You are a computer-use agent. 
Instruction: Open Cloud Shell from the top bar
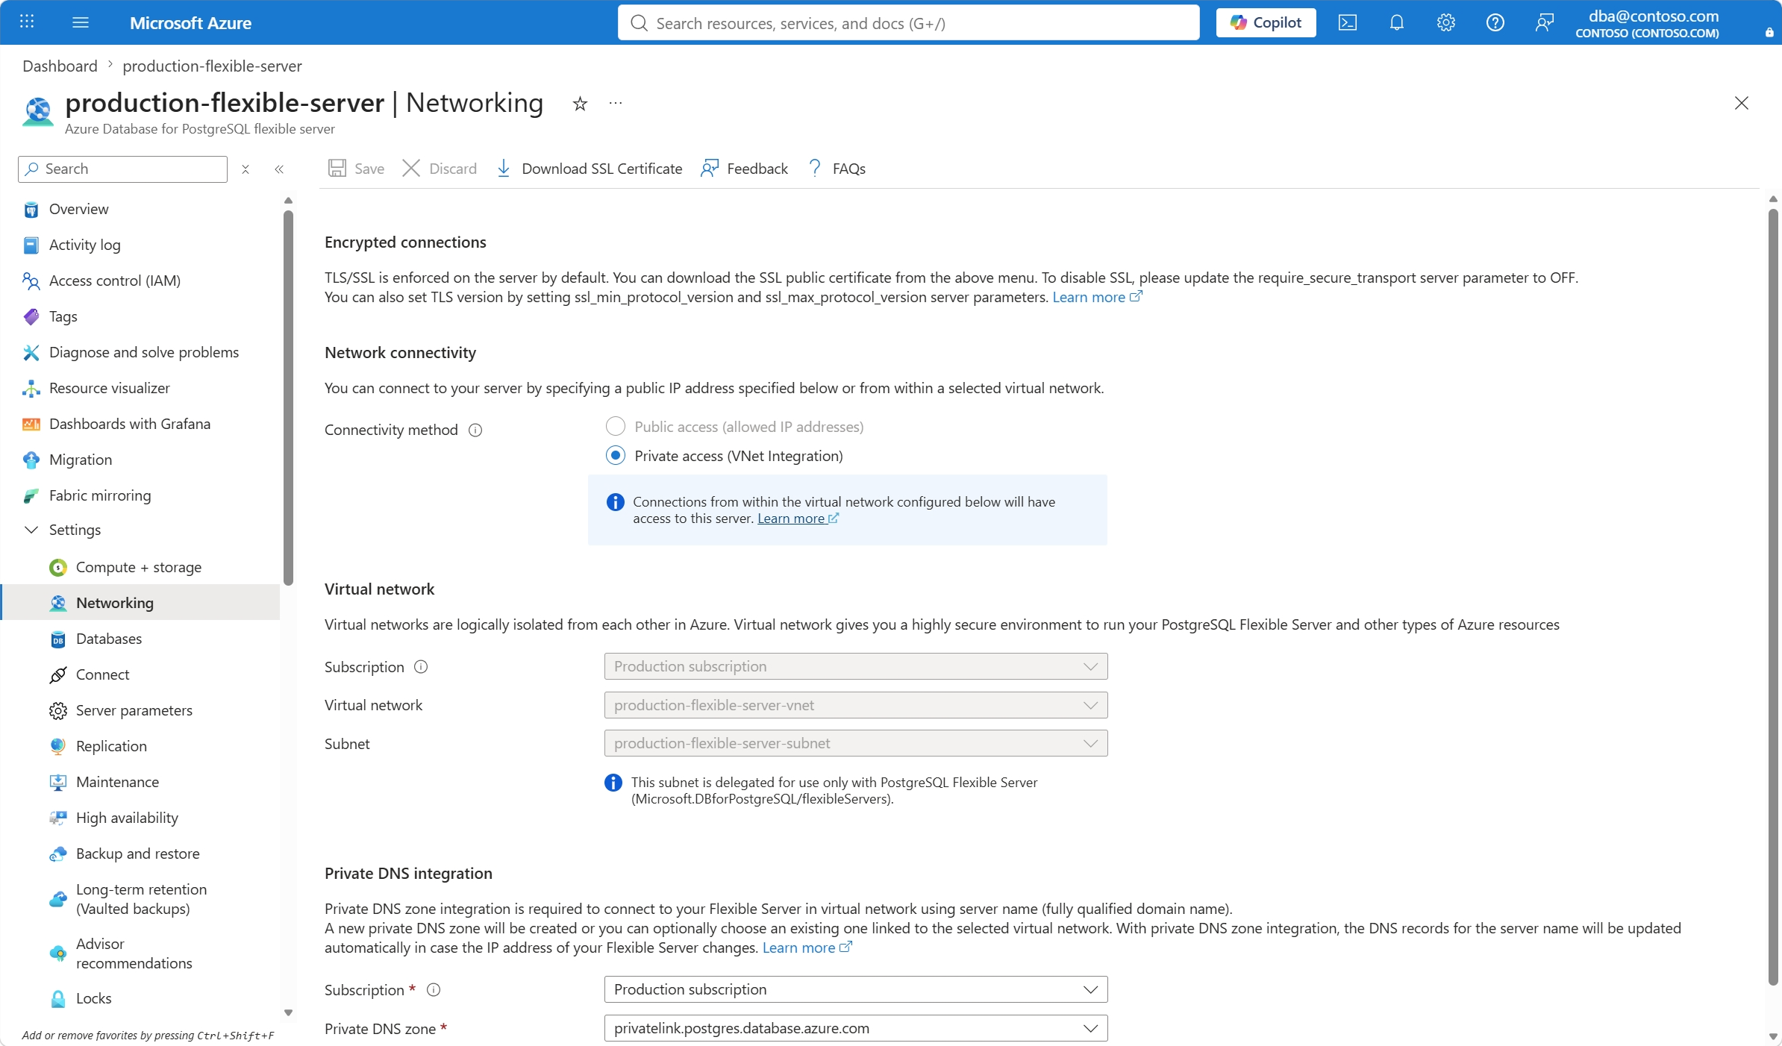pyautogui.click(x=1347, y=23)
